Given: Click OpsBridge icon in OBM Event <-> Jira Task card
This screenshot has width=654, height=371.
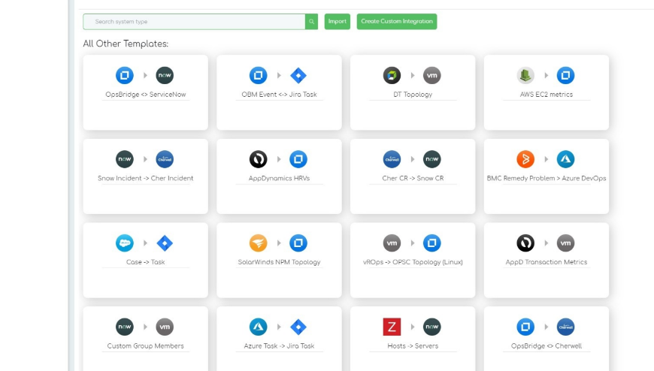Looking at the screenshot, I should 258,75.
